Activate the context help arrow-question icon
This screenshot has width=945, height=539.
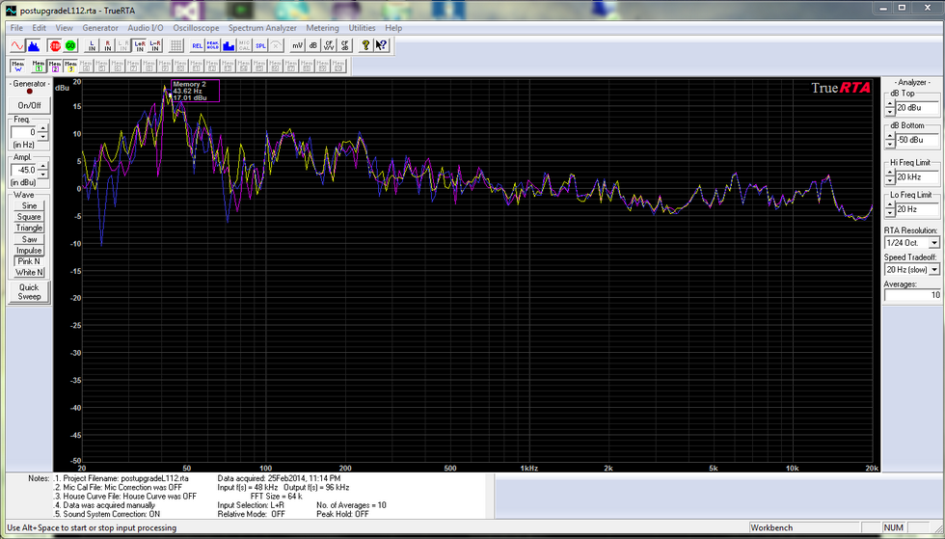click(381, 45)
